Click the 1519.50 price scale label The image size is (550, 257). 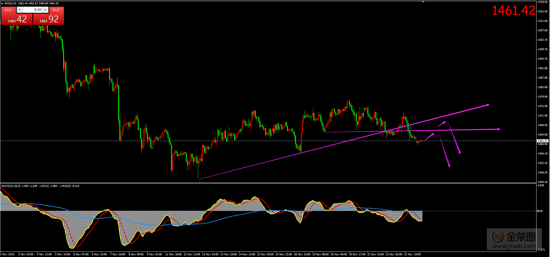click(x=543, y=2)
